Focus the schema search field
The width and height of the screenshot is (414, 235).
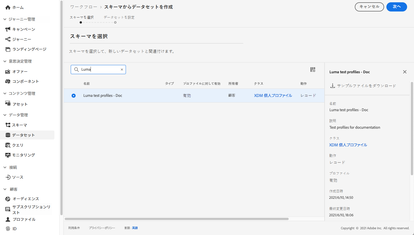[98, 70]
